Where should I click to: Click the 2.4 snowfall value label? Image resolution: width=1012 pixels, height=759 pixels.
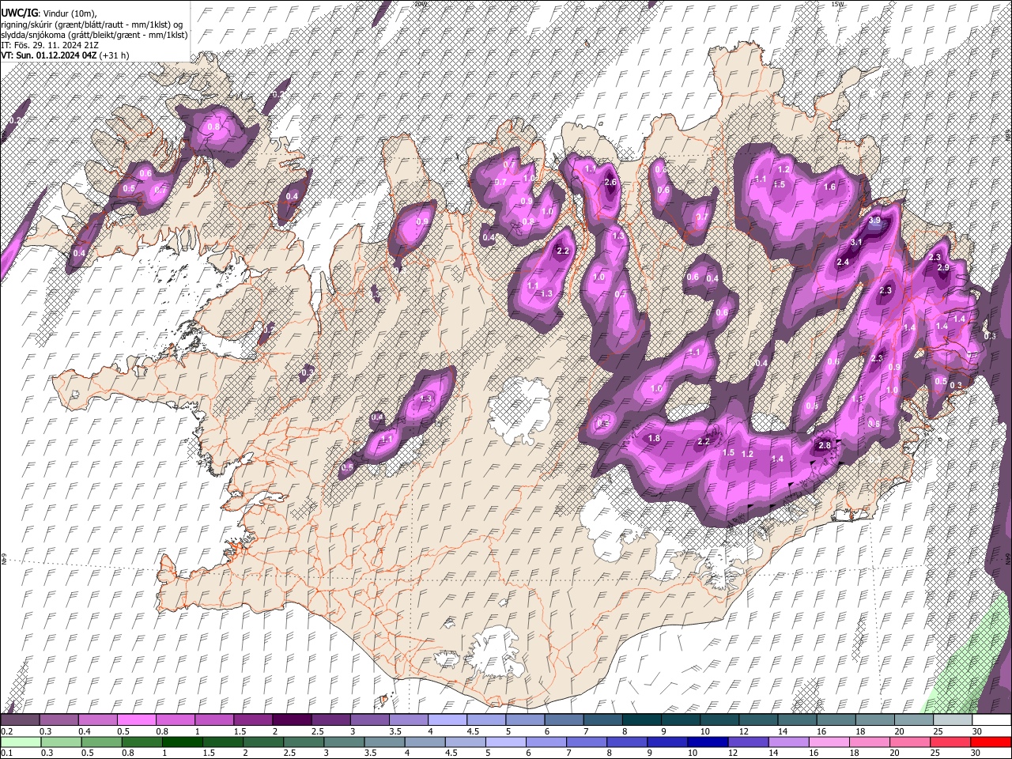(x=842, y=262)
